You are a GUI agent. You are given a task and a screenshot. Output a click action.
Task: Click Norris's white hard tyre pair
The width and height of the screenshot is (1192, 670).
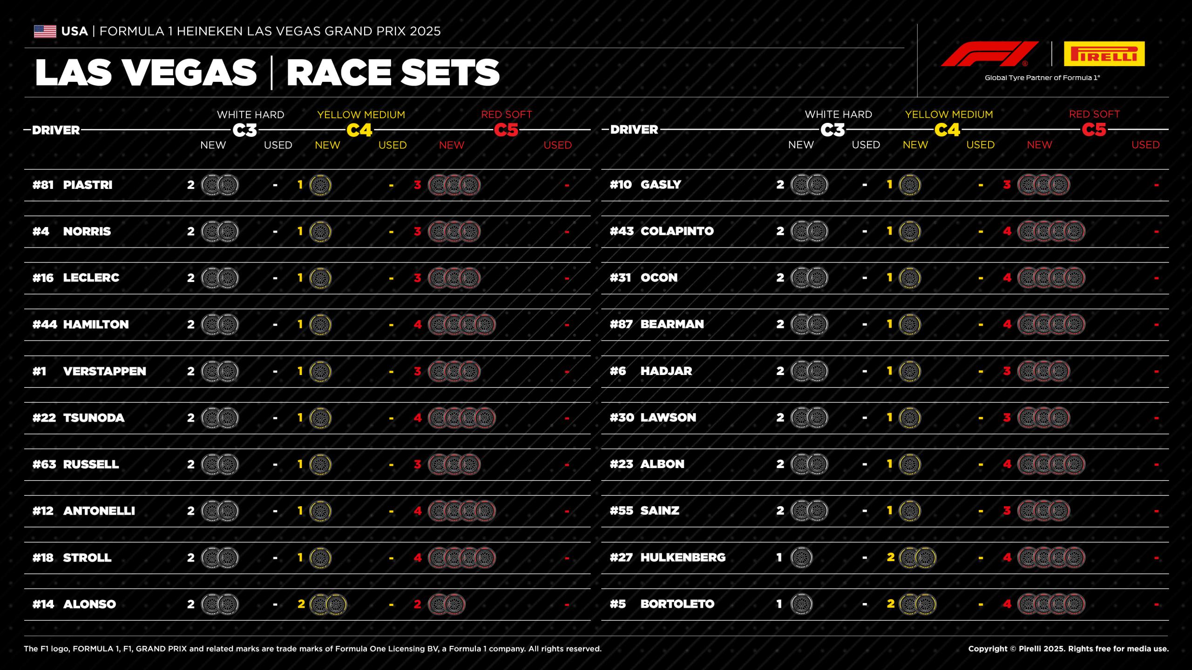220,231
